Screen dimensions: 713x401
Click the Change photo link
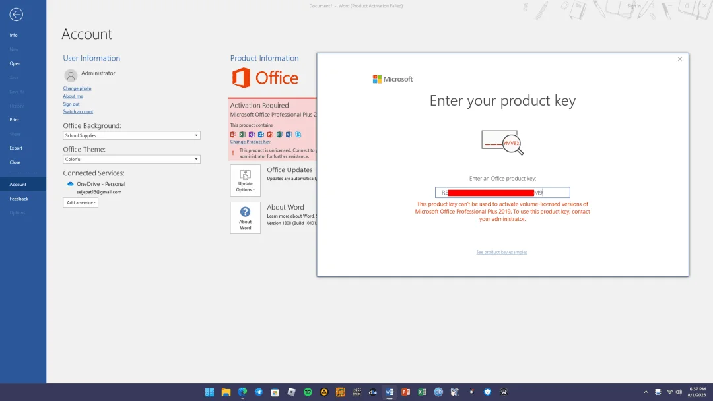click(77, 88)
